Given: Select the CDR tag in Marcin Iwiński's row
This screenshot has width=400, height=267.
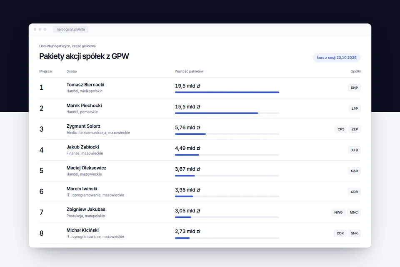Looking at the screenshot, I should click(354, 191).
